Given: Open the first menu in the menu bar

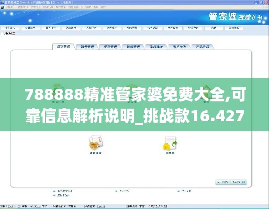Looking at the screenshot, I should 10,7.
